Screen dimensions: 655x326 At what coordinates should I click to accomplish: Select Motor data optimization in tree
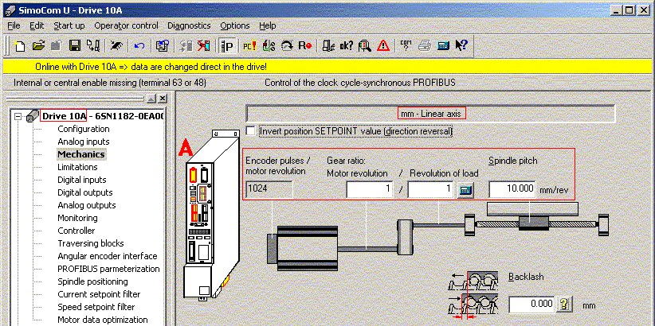(103, 320)
